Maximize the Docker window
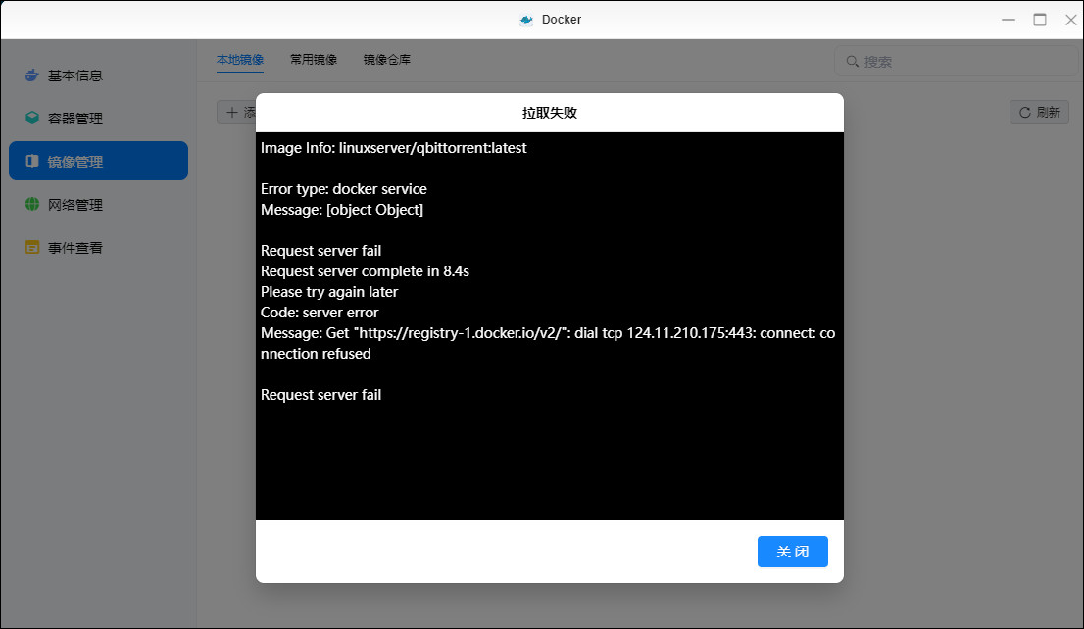This screenshot has width=1084, height=629. click(1040, 20)
